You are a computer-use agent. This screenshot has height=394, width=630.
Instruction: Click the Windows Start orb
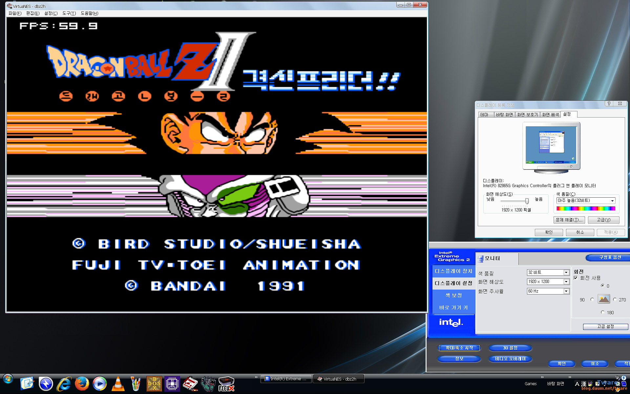pos(8,380)
